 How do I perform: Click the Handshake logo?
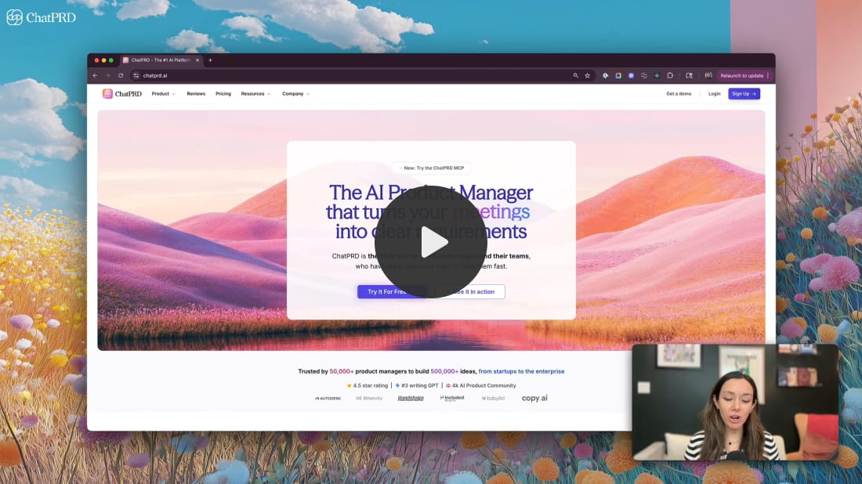pyautogui.click(x=411, y=399)
